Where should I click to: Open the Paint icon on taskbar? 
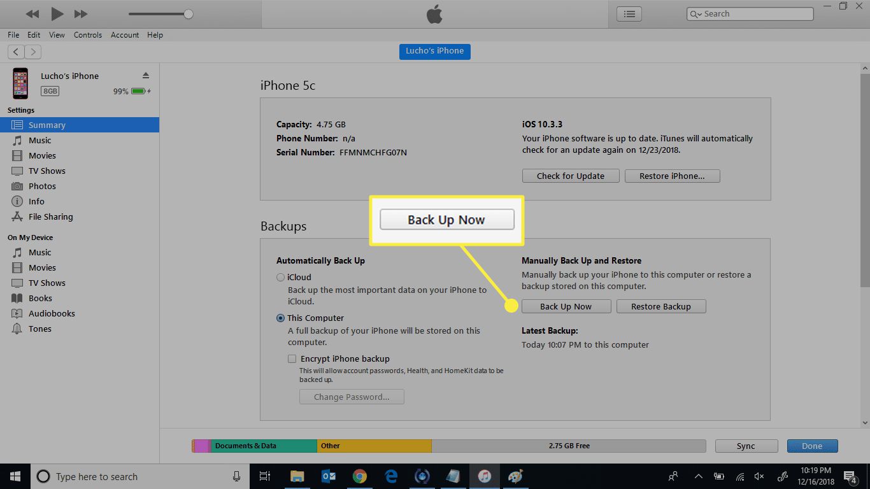[x=515, y=476]
